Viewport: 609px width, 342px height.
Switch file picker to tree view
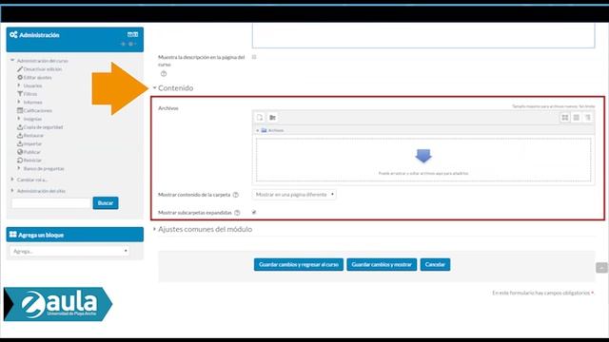(x=588, y=117)
